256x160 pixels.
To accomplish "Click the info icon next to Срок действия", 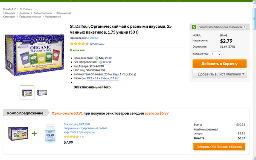I will click(x=97, y=58).
